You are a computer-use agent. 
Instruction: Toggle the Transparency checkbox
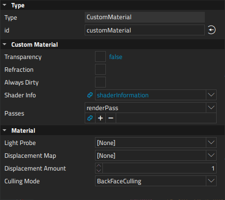click(x=100, y=57)
